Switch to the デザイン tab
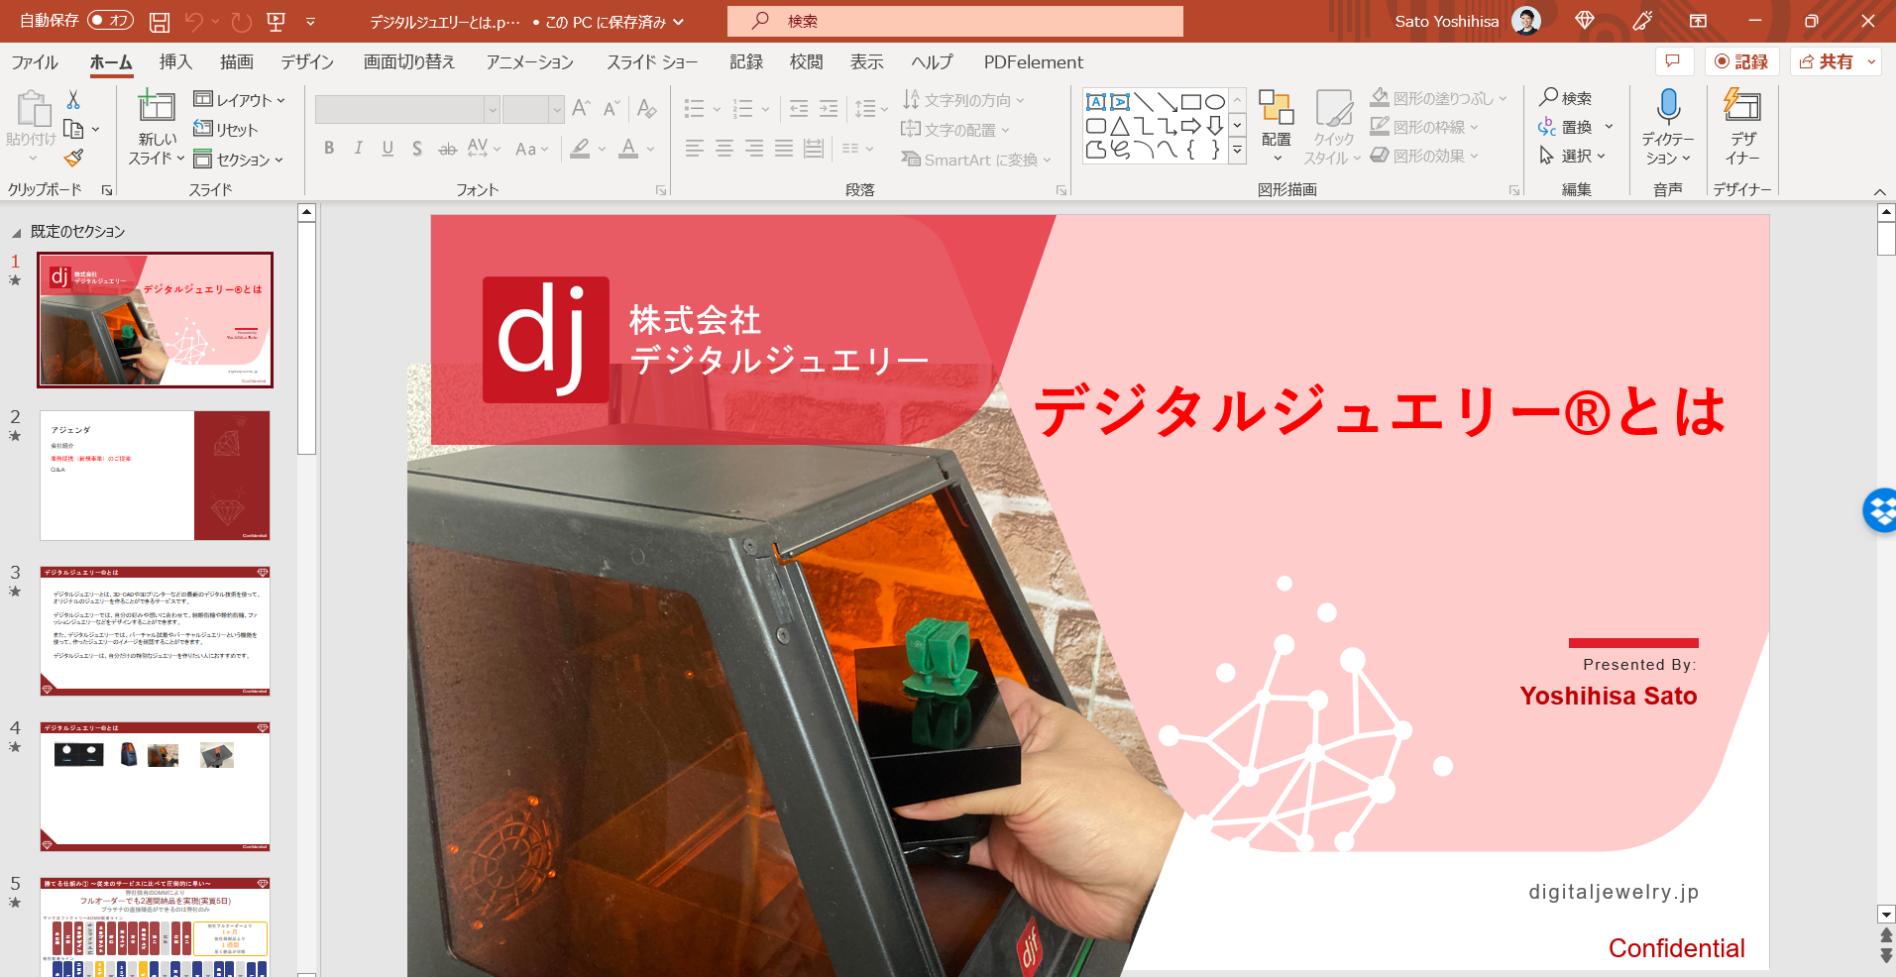The width and height of the screenshot is (1896, 977). click(307, 62)
